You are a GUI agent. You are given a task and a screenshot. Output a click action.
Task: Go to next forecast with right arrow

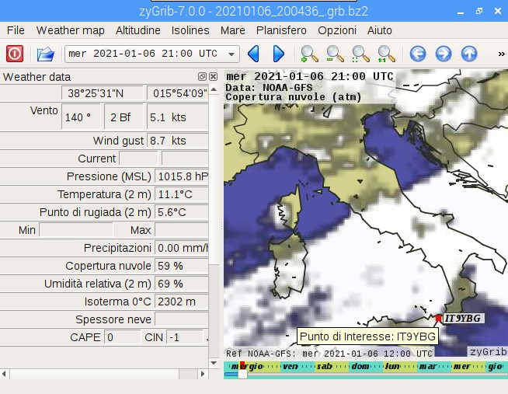(279, 54)
